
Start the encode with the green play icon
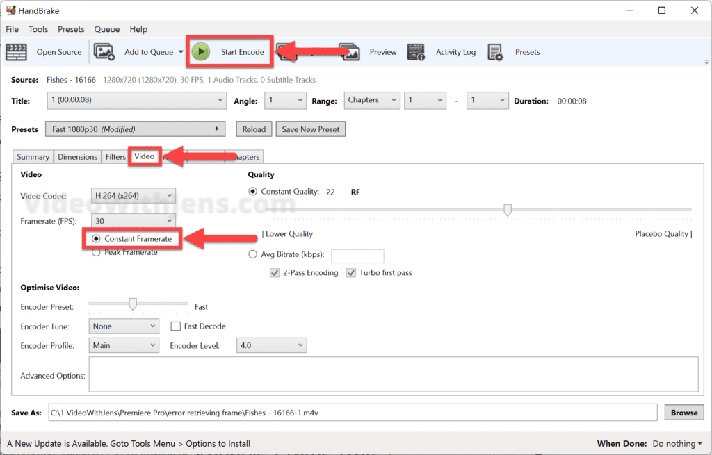pos(201,51)
